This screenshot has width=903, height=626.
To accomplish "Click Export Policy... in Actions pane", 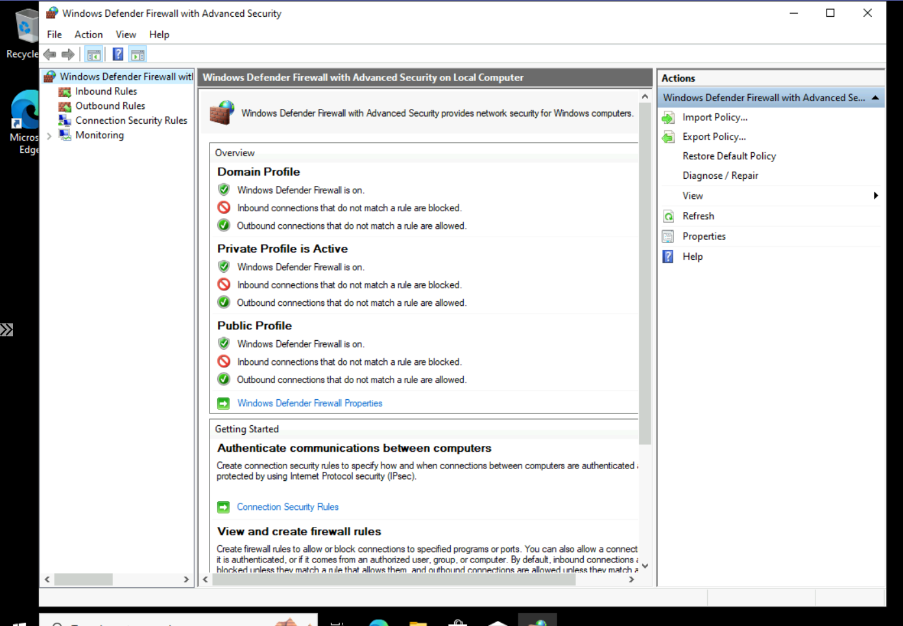I will click(x=714, y=137).
